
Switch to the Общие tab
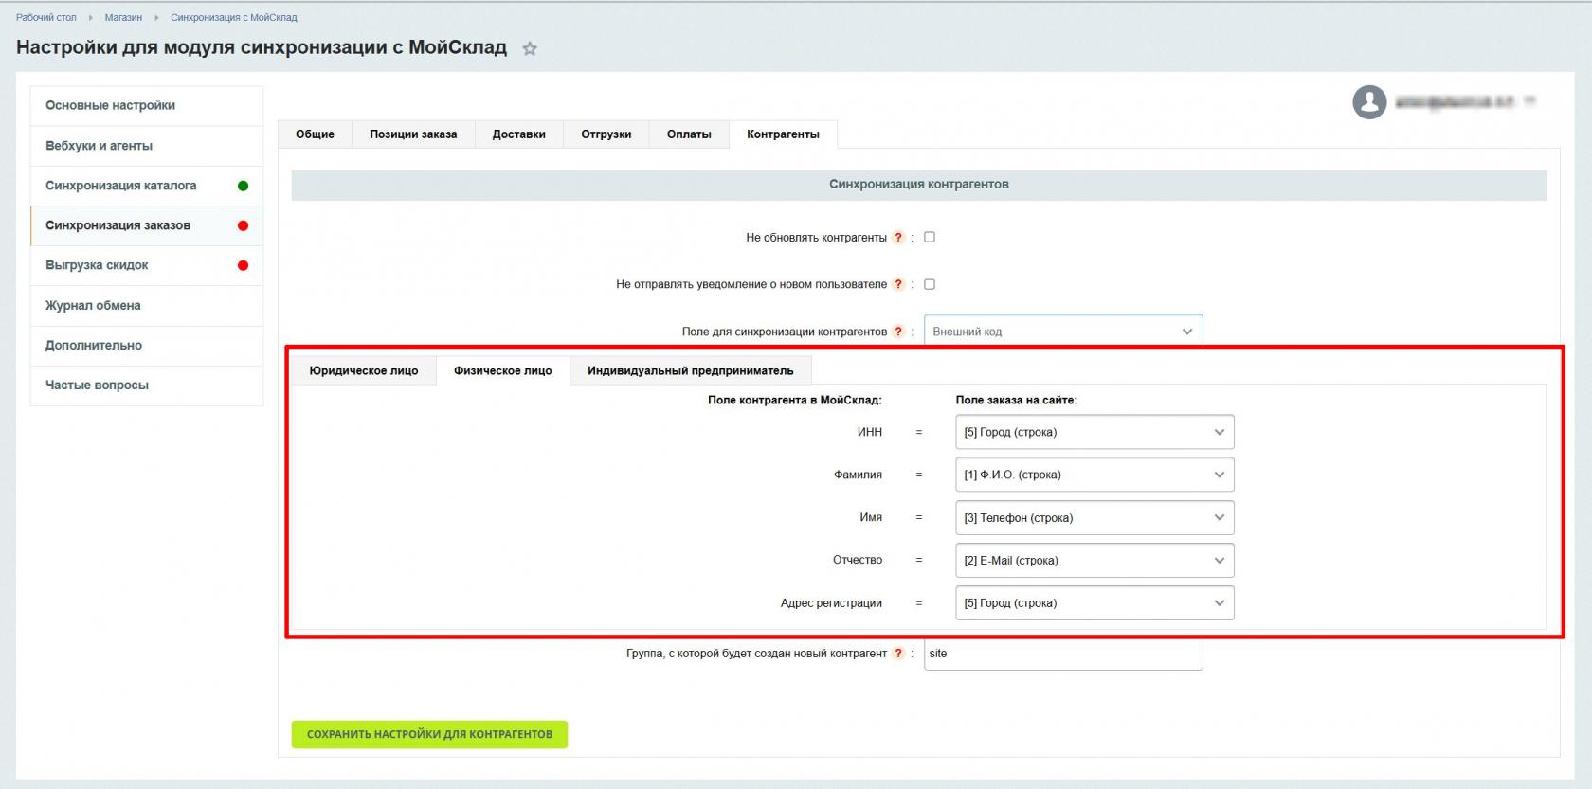point(315,134)
